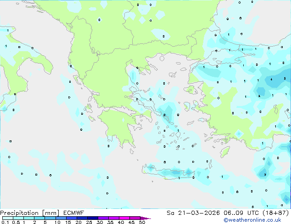Click the 35 to 40 mm violet swatch
291x224 pixels.
click(114, 218)
